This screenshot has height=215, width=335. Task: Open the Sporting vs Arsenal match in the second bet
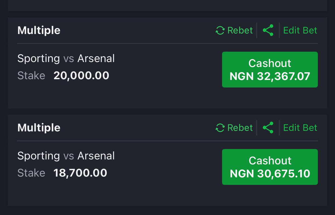[x=66, y=156]
